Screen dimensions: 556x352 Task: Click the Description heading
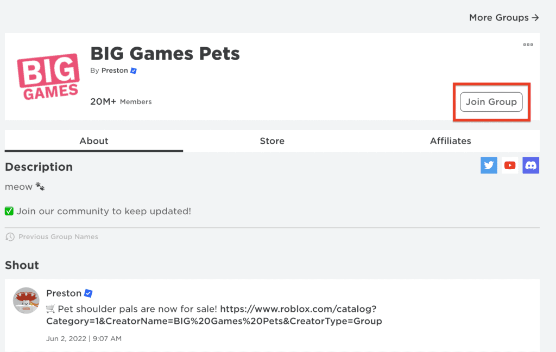point(39,167)
